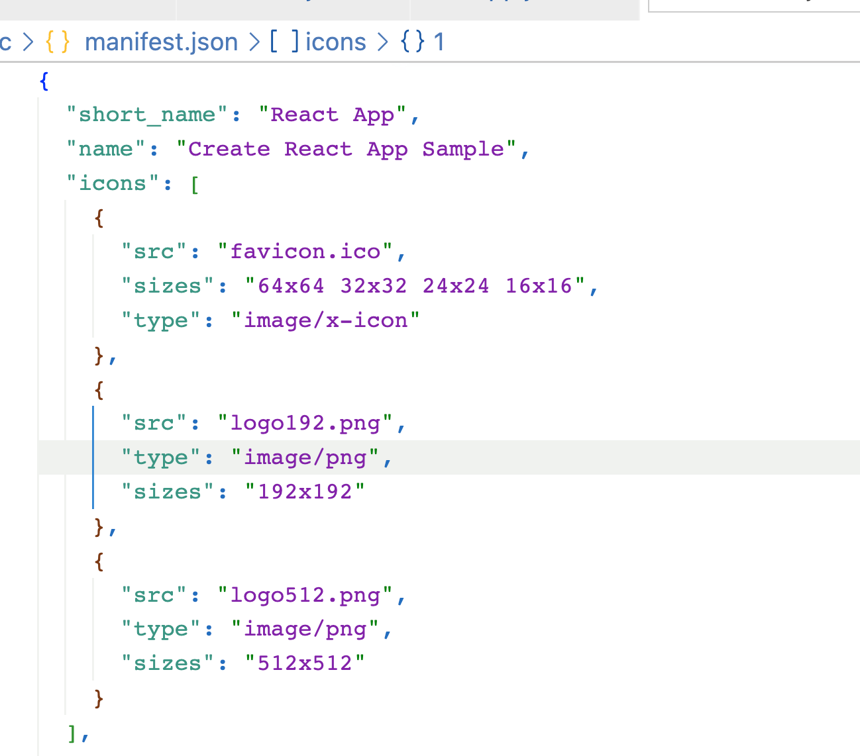Select the 'short_name' JSON key
The image size is (860, 756).
146,115
